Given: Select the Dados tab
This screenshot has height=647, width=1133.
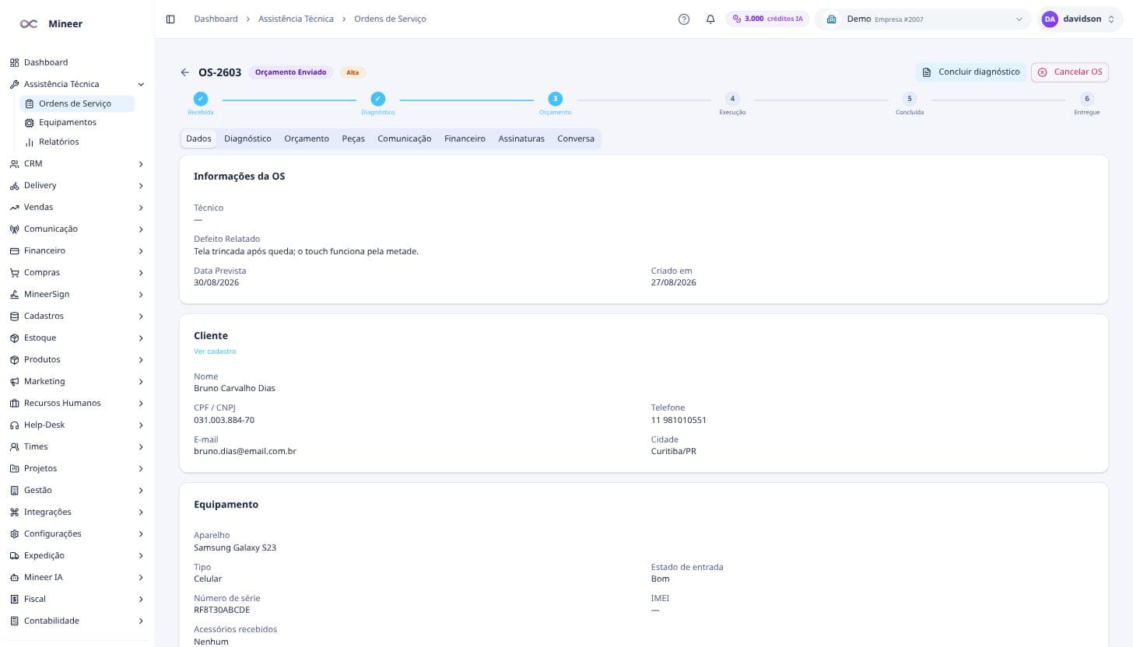Looking at the screenshot, I should coord(198,138).
